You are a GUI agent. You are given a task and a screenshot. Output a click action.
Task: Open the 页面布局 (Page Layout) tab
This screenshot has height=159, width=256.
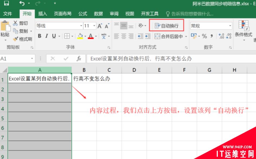tap(63, 14)
